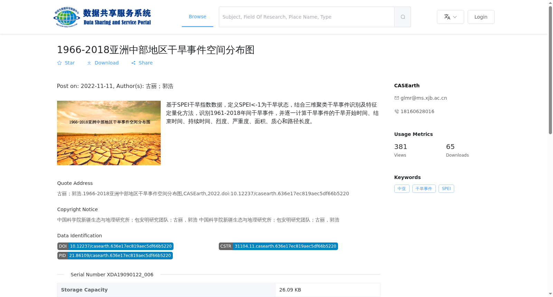
Task: Click the 干旱事件 keyword tag
Action: click(424, 189)
